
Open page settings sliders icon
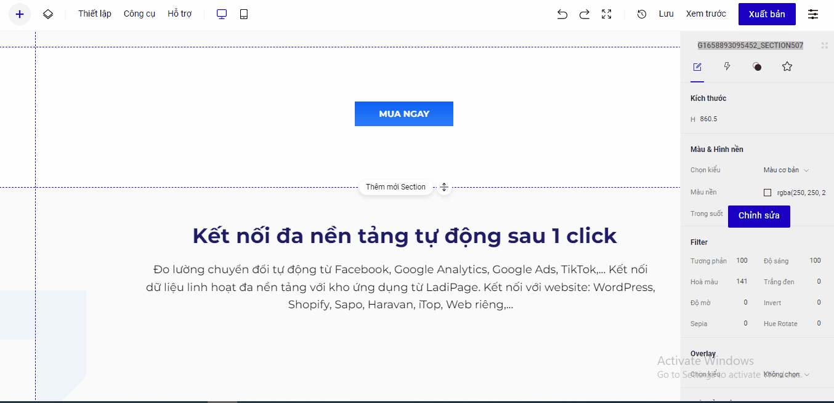pos(813,14)
